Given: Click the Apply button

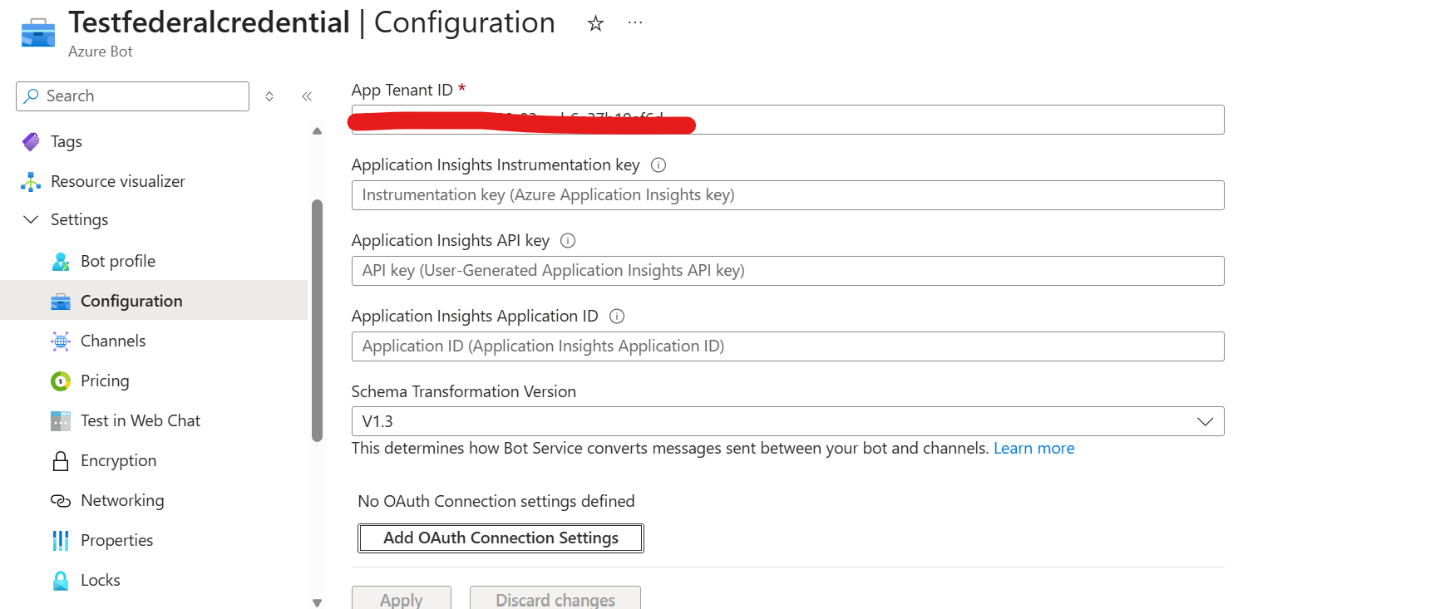Looking at the screenshot, I should [x=402, y=598].
